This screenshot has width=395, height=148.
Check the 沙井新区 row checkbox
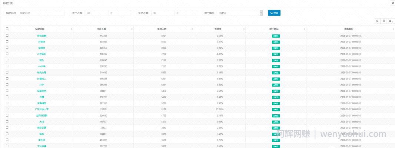7,54
